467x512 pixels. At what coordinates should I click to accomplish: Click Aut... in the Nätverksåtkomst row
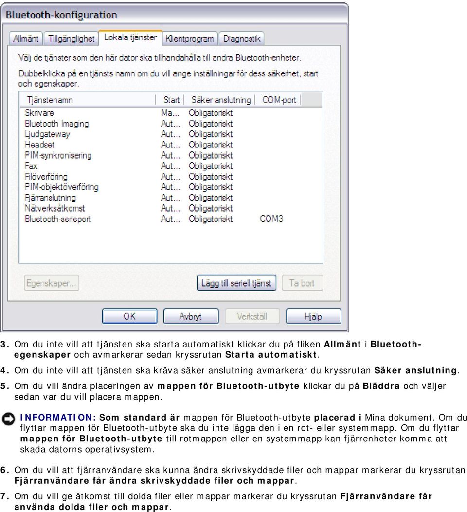click(x=170, y=208)
